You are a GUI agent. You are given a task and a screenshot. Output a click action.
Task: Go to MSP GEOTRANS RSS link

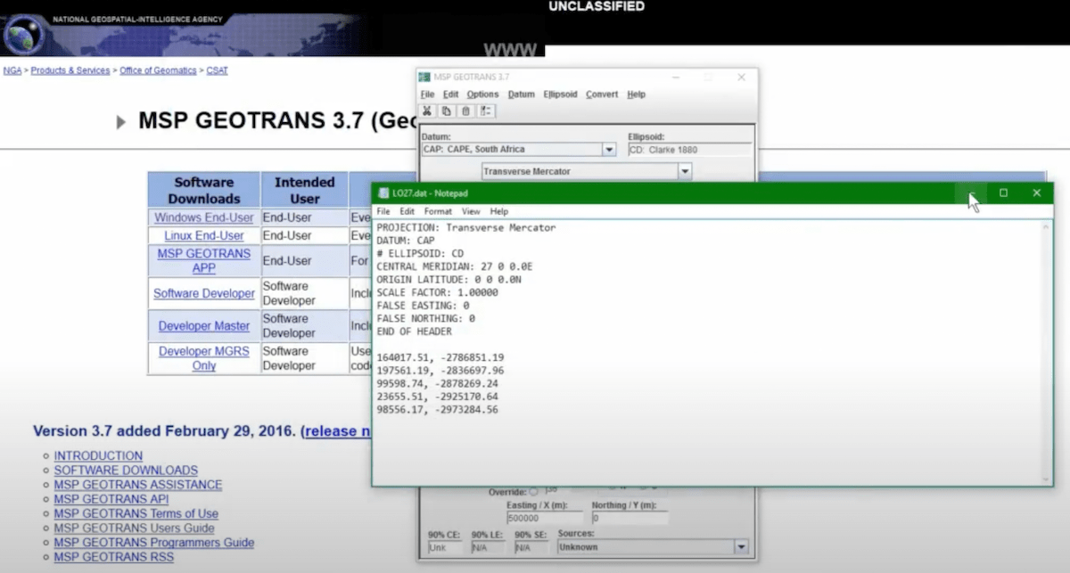(113, 557)
